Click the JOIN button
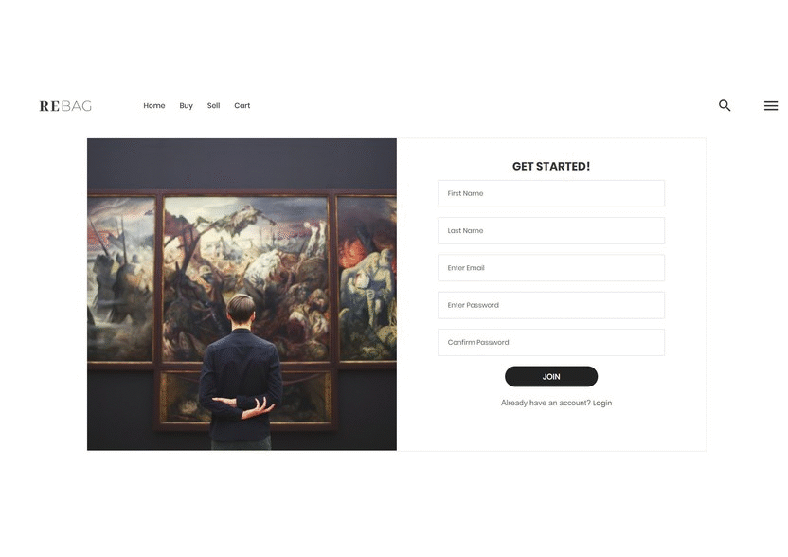The image size is (788, 557). click(551, 376)
